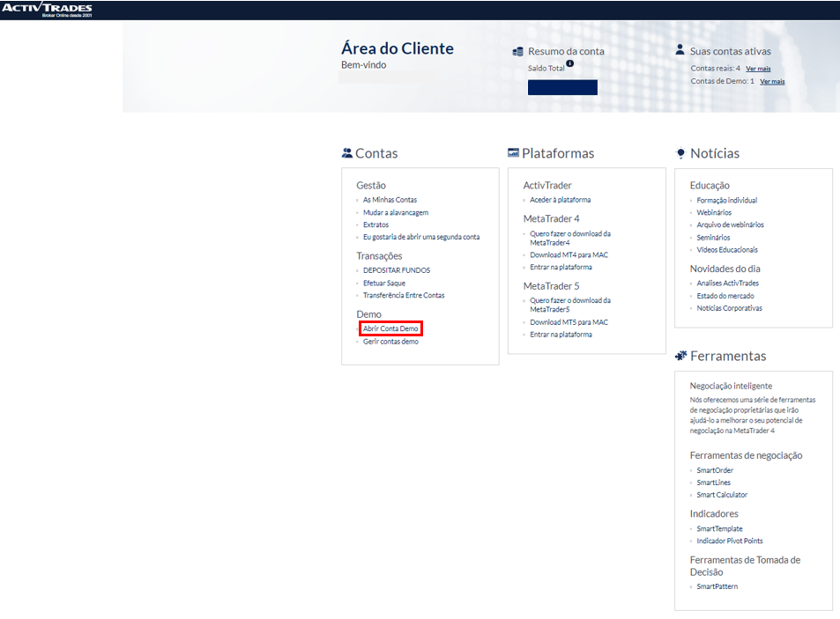
Task: Click Quero fazer o download da MetaTrader5
Action: 570,305
